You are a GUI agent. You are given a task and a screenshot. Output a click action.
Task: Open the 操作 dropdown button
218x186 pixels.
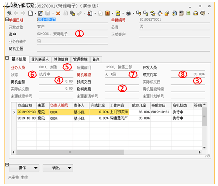(24, 168)
